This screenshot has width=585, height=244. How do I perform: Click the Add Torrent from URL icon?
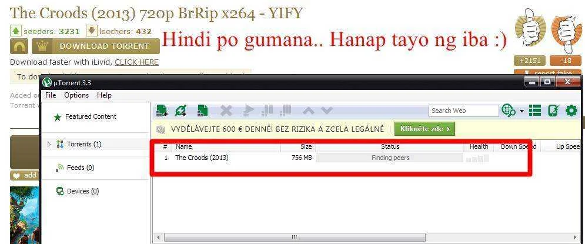(x=180, y=111)
